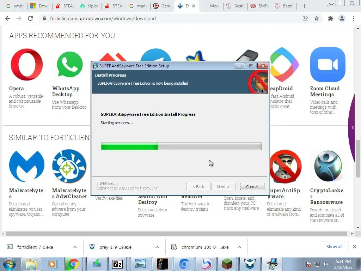Open Windows Explorer from the taskbar
Screen dimensions: 361x271
point(31,264)
